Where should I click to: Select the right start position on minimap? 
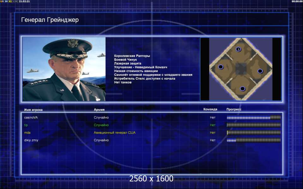coord(260,71)
